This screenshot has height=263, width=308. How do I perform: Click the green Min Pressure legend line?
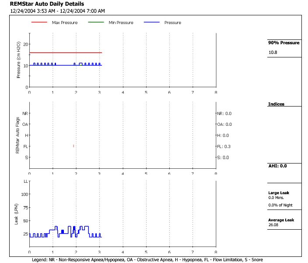[x=96, y=22]
